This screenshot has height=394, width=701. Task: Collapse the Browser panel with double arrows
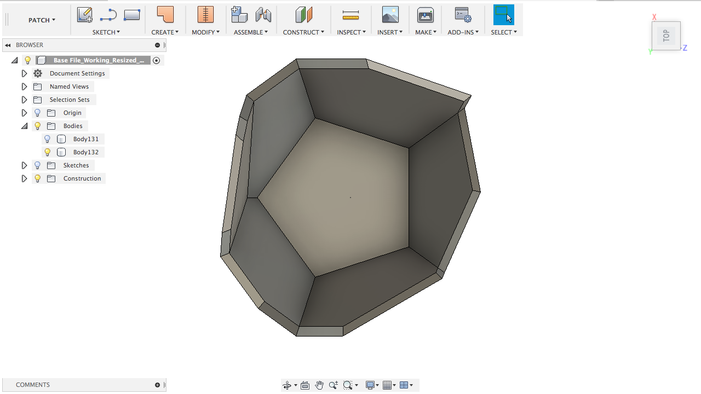tap(8, 45)
